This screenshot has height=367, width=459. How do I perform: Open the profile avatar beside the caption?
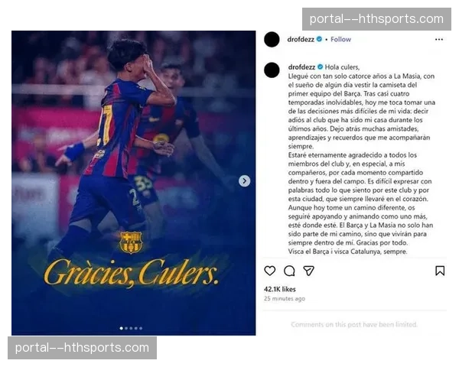pos(272,70)
